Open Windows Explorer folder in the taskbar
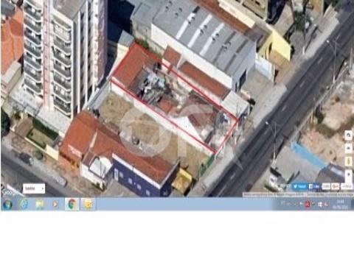Screen dimensions: 354x265 pos(40,204)
